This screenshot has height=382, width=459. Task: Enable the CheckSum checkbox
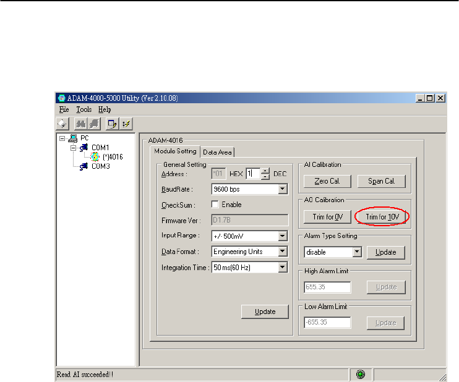215,205
